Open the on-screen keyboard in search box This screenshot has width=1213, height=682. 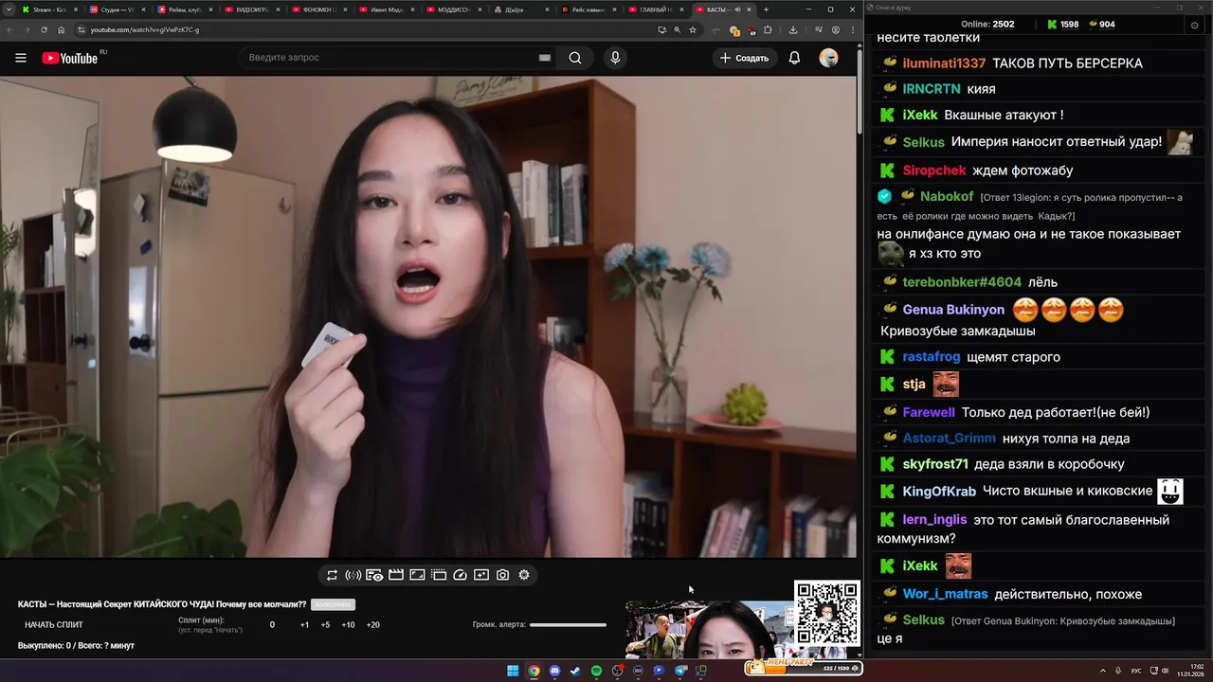coord(545,58)
